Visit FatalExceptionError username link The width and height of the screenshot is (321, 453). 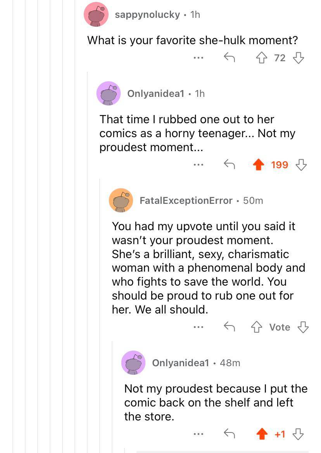point(186,201)
